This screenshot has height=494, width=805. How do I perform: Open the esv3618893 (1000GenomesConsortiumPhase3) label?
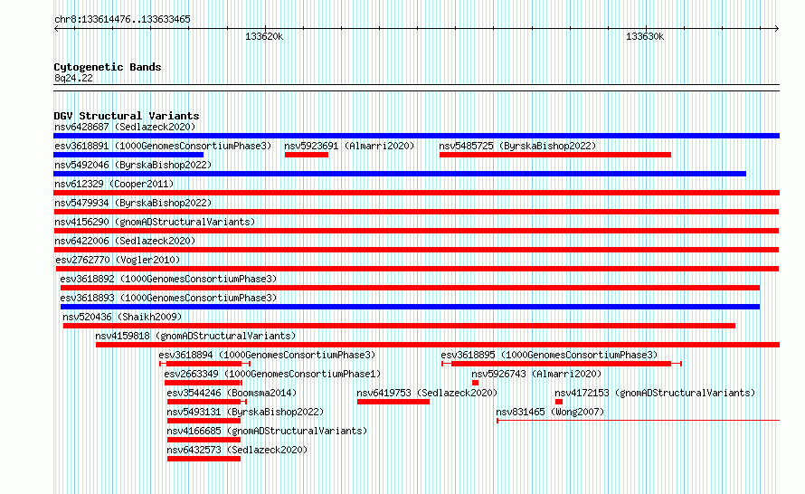pyautogui.click(x=168, y=298)
